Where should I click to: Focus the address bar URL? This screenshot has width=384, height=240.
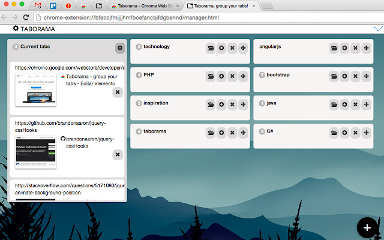tap(131, 17)
